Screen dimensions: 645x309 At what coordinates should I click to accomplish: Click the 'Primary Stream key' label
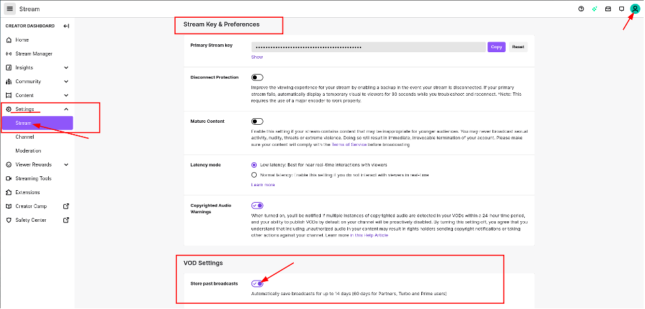tap(211, 46)
